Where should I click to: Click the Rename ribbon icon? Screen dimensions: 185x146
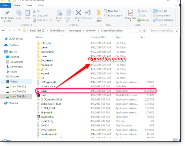pyautogui.click(x=88, y=13)
